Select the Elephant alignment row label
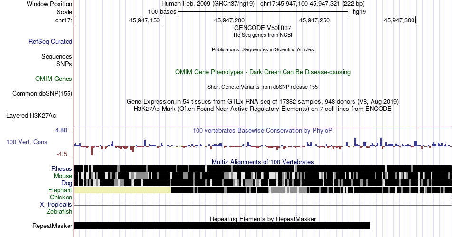 (60, 190)
